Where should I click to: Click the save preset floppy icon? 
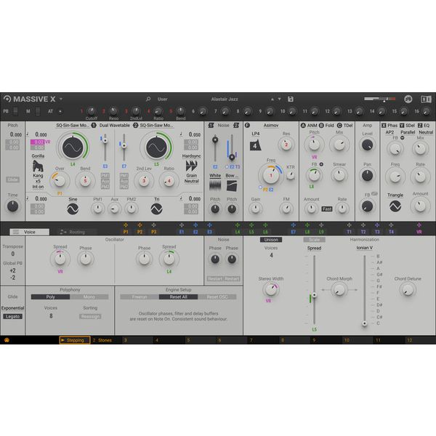click(x=291, y=99)
